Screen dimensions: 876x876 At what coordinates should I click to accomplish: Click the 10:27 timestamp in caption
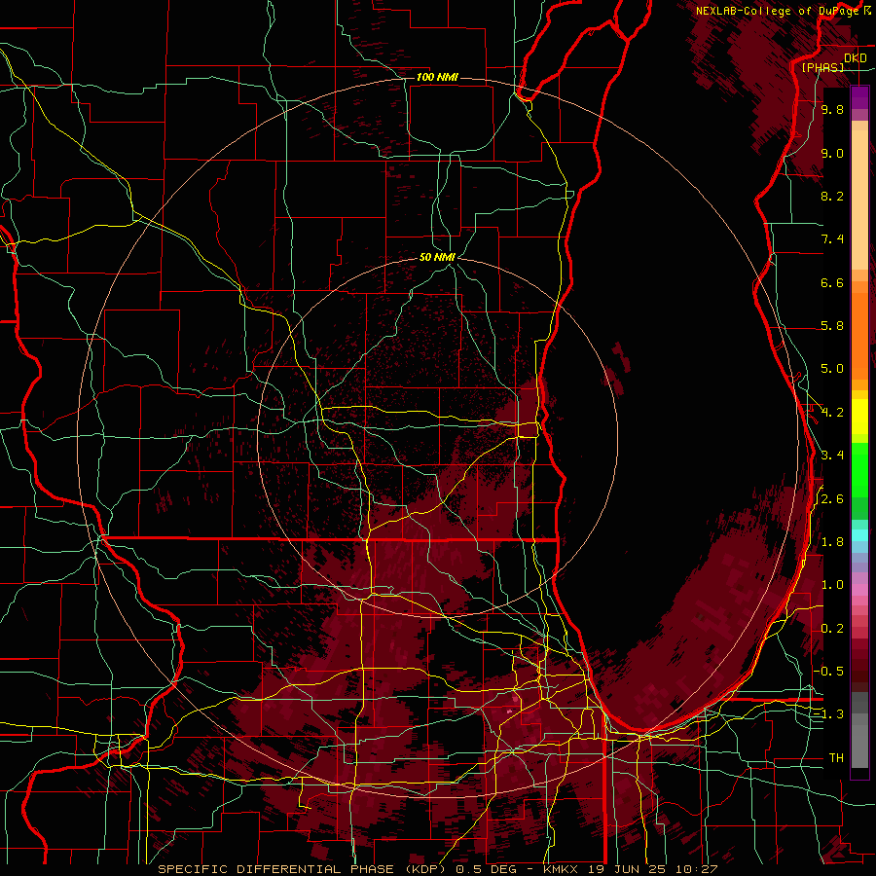click(699, 869)
